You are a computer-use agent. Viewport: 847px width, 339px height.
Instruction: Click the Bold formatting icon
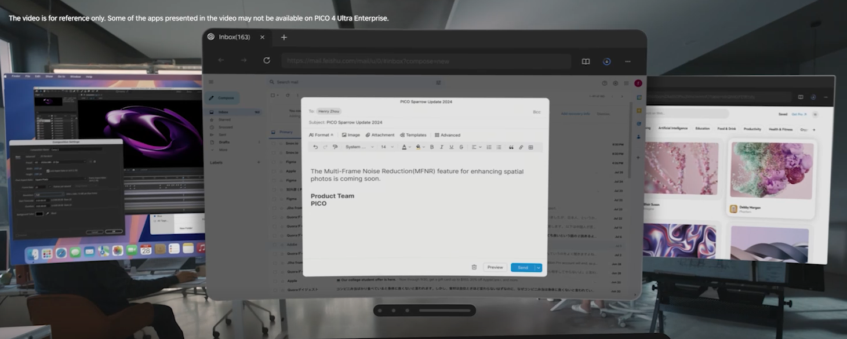[432, 147]
